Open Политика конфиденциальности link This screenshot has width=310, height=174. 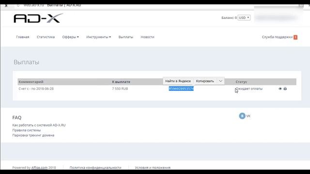pyautogui.click(x=95, y=168)
